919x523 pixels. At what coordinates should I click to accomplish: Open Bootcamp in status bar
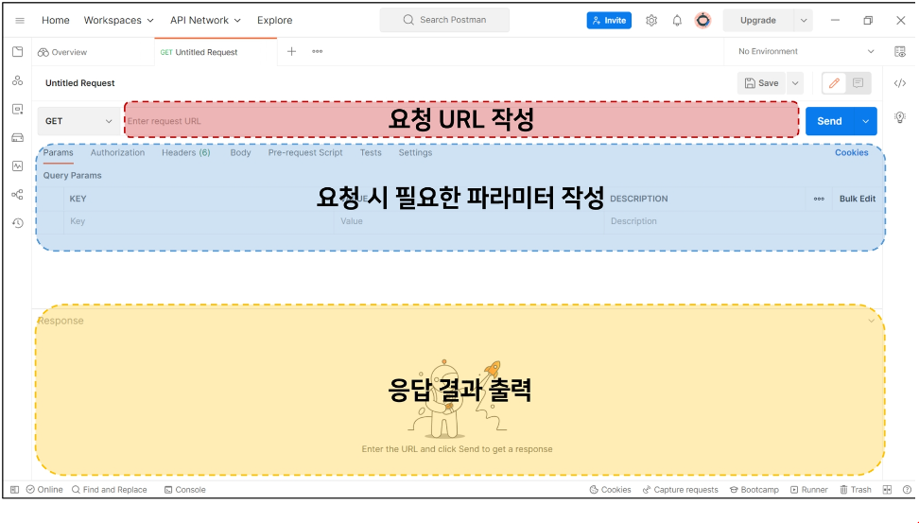(x=754, y=490)
